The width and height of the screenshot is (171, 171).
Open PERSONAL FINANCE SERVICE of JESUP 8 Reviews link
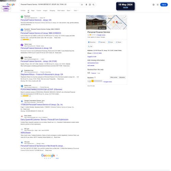pyautogui.click(x=41, y=90)
